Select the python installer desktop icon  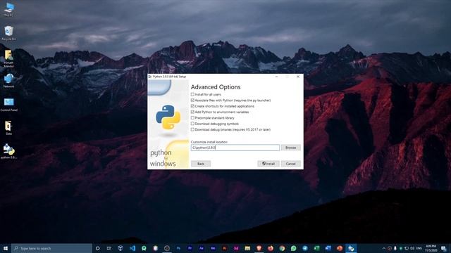[x=9, y=151]
